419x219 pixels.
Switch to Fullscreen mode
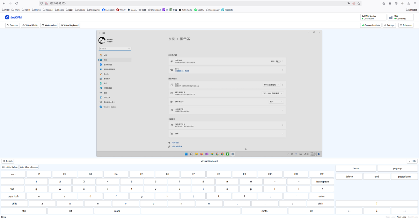coord(406,25)
